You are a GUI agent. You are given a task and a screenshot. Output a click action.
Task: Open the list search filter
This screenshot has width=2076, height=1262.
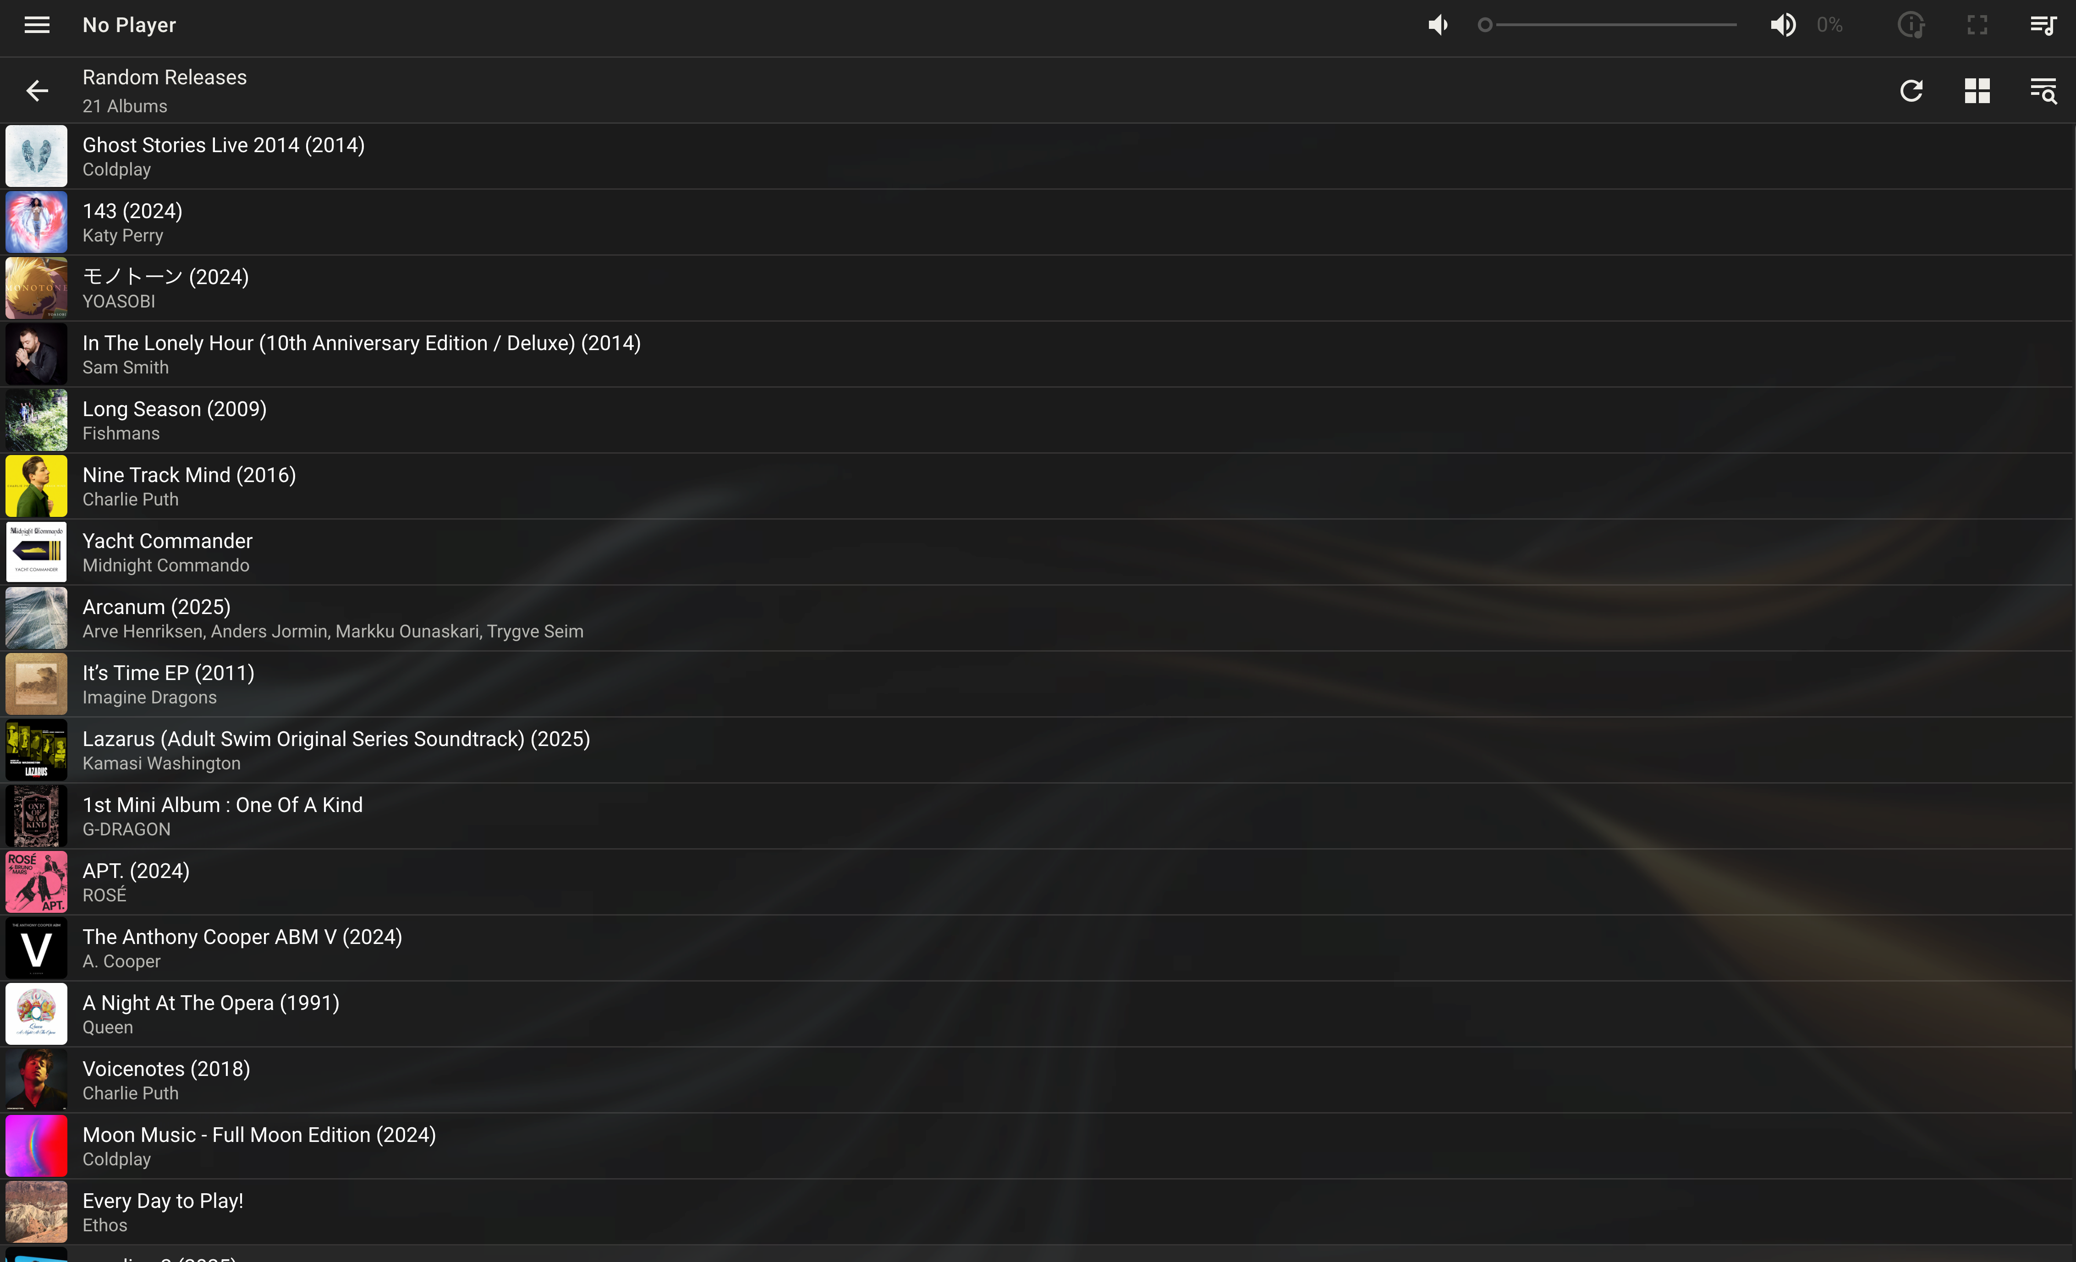click(2044, 90)
